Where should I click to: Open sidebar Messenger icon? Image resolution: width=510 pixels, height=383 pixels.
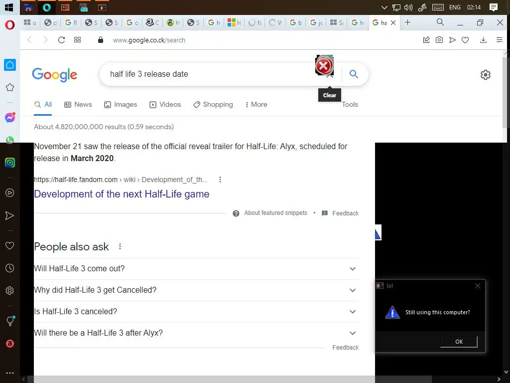pos(10,117)
